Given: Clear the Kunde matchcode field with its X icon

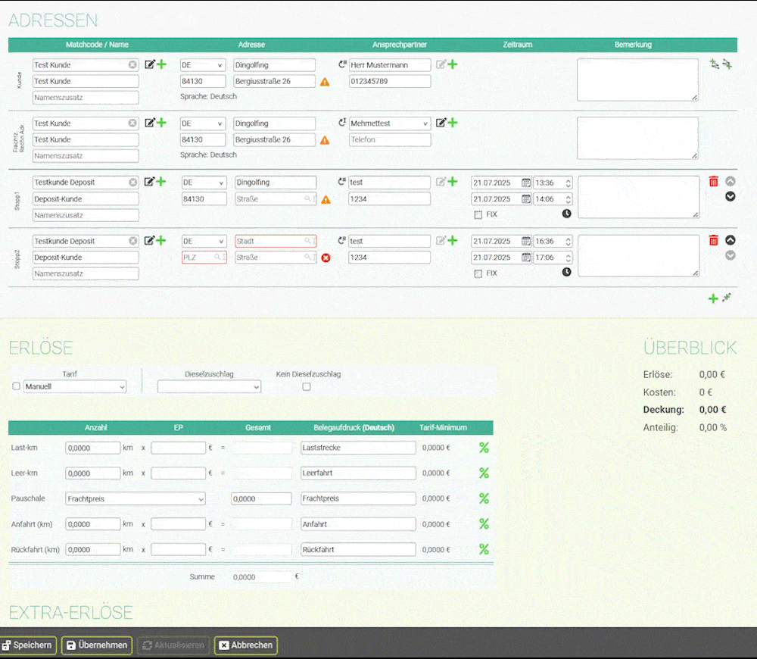Looking at the screenshot, I should pos(132,64).
